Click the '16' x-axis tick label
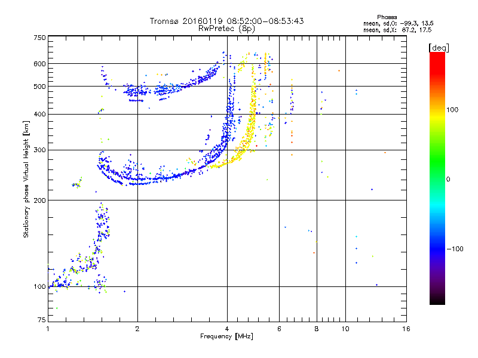The height and width of the screenshot is (358, 478). coord(406,329)
